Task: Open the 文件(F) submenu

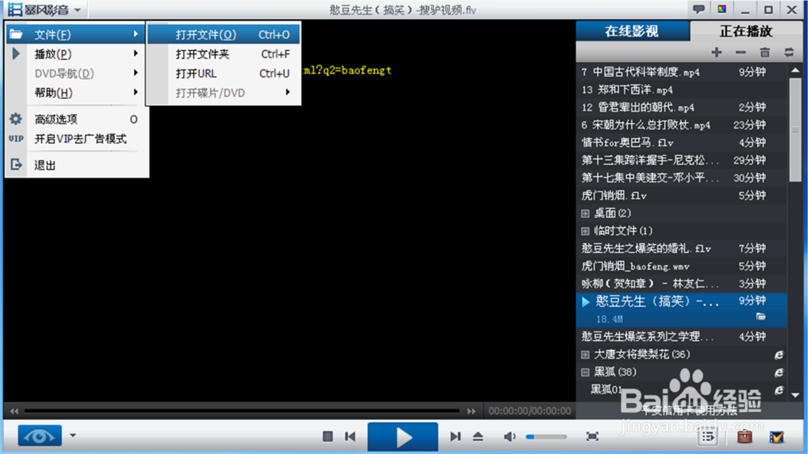Action: pyautogui.click(x=76, y=34)
